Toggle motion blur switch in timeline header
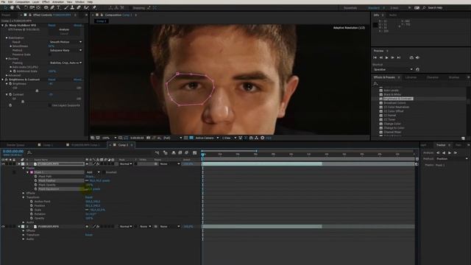This screenshot has height=265, width=471. (x=186, y=152)
